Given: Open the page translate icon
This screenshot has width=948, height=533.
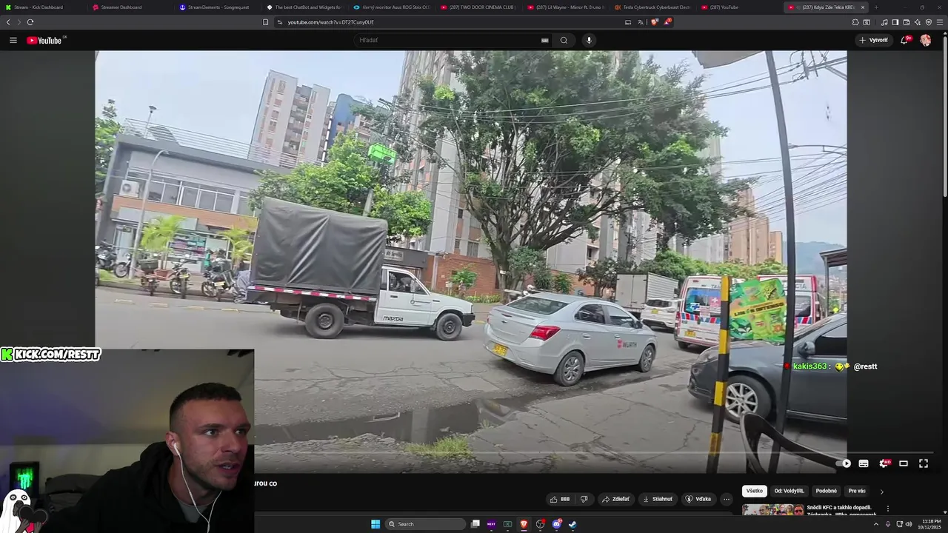Looking at the screenshot, I should point(641,22).
